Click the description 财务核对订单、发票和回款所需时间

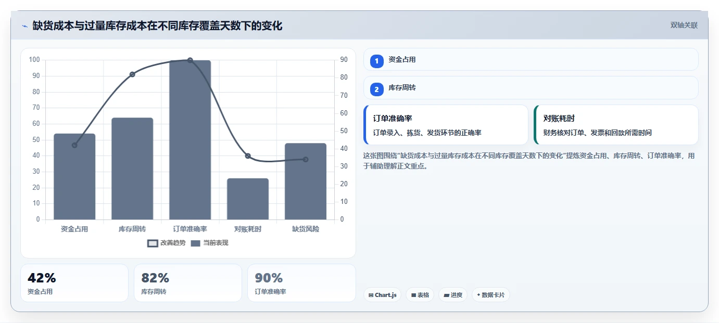597,133
